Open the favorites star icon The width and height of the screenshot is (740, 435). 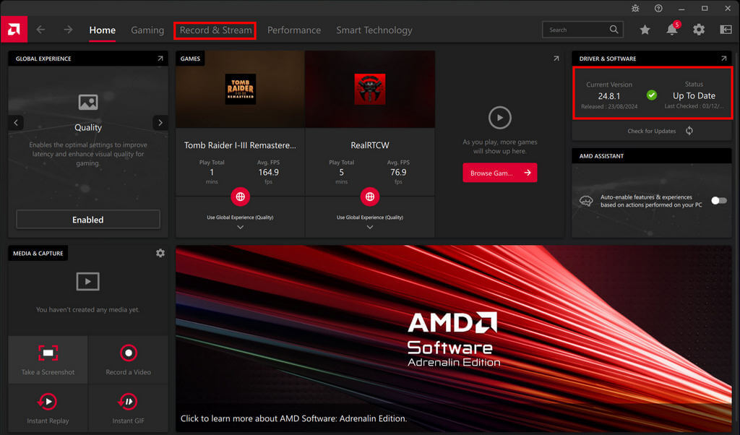645,30
